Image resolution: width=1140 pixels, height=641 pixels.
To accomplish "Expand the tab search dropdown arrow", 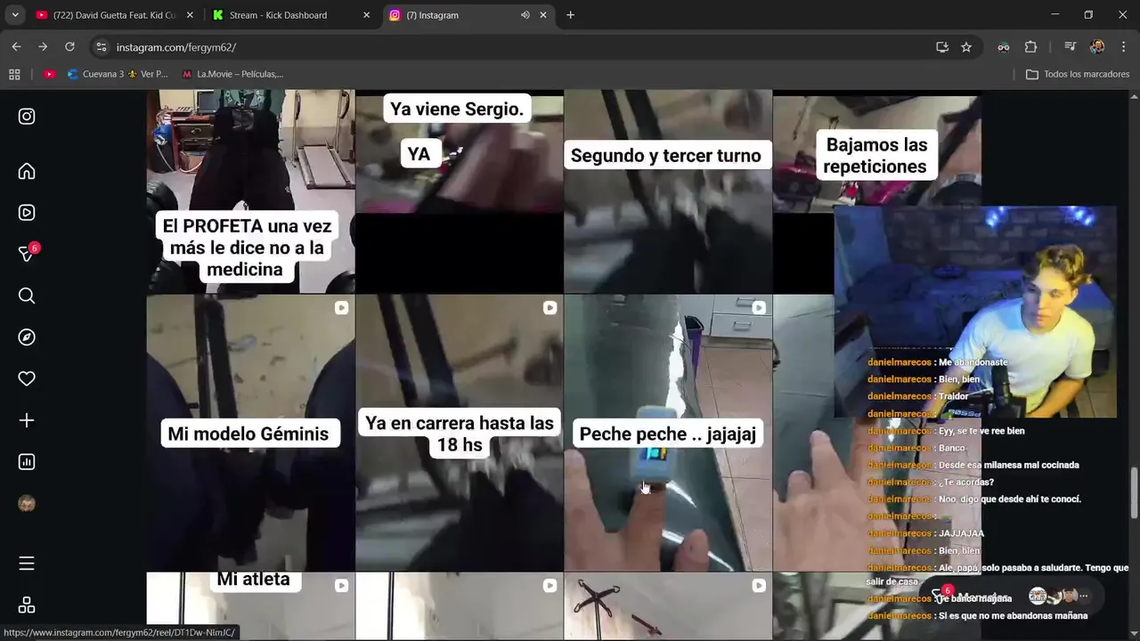I will tap(14, 15).
